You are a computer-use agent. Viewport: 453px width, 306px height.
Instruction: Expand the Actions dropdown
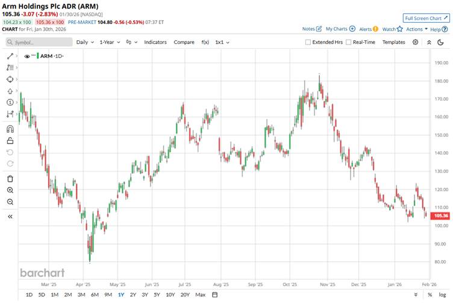pos(417,29)
